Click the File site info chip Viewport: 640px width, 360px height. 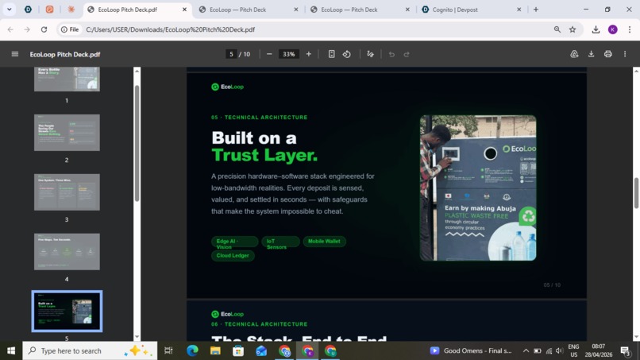[70, 29]
